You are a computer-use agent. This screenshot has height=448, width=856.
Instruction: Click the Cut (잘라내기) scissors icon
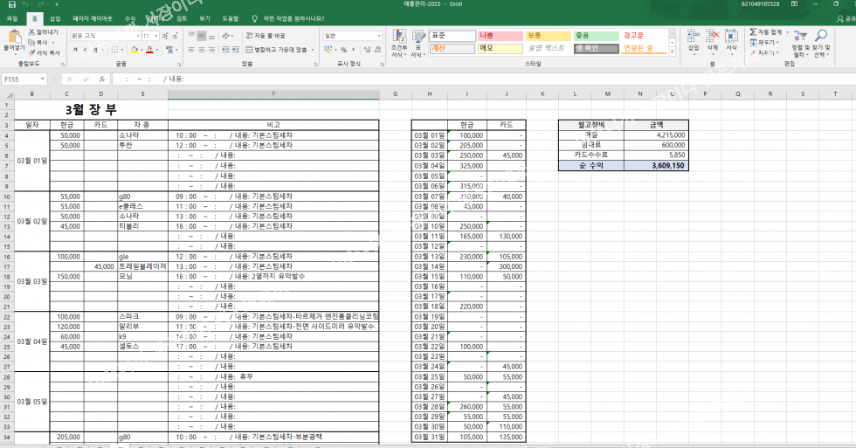click(32, 32)
